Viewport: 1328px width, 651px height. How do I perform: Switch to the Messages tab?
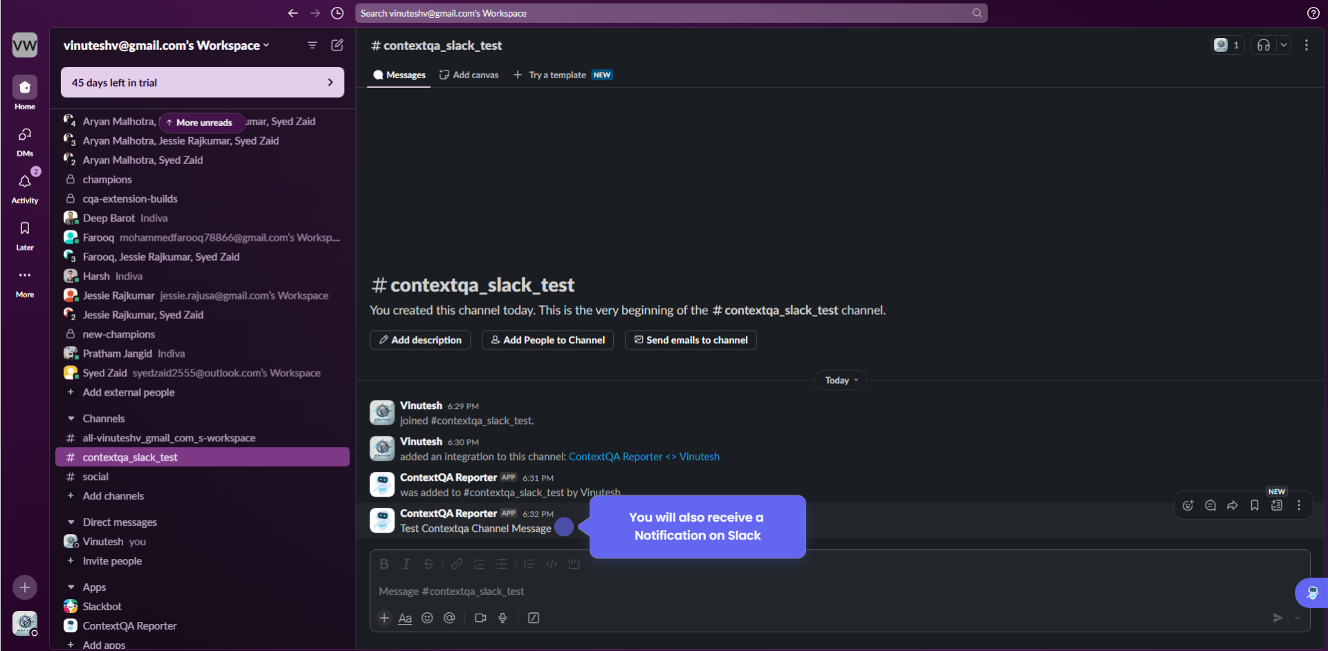pyautogui.click(x=399, y=75)
